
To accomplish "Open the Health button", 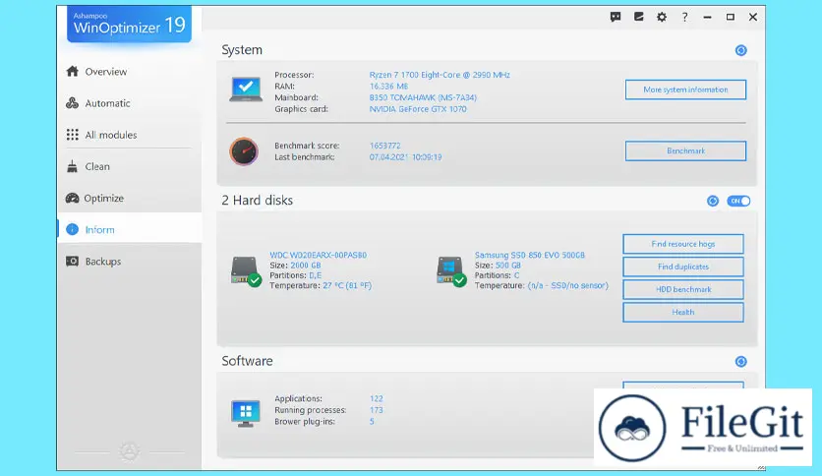I will 683,312.
